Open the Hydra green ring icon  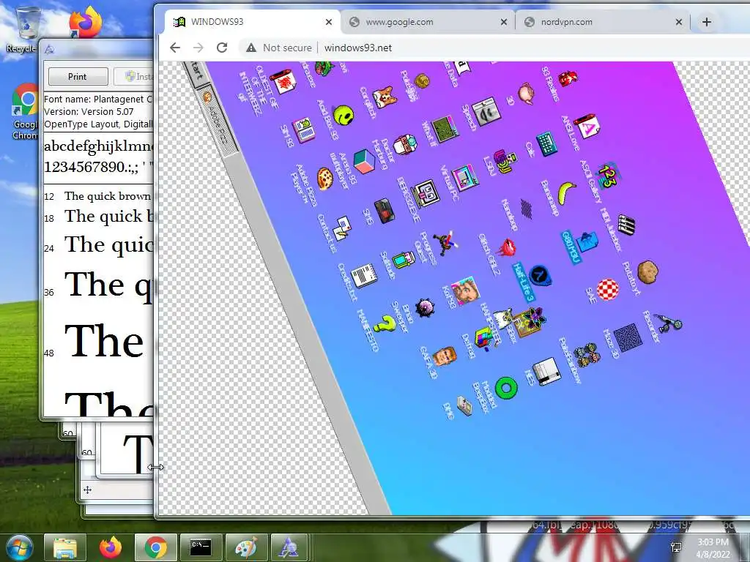(506, 388)
